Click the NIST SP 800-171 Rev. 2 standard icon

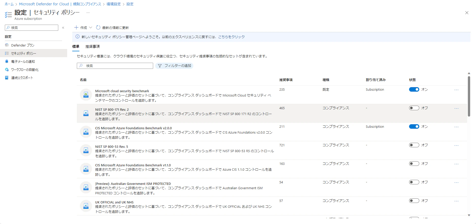pyautogui.click(x=86, y=113)
